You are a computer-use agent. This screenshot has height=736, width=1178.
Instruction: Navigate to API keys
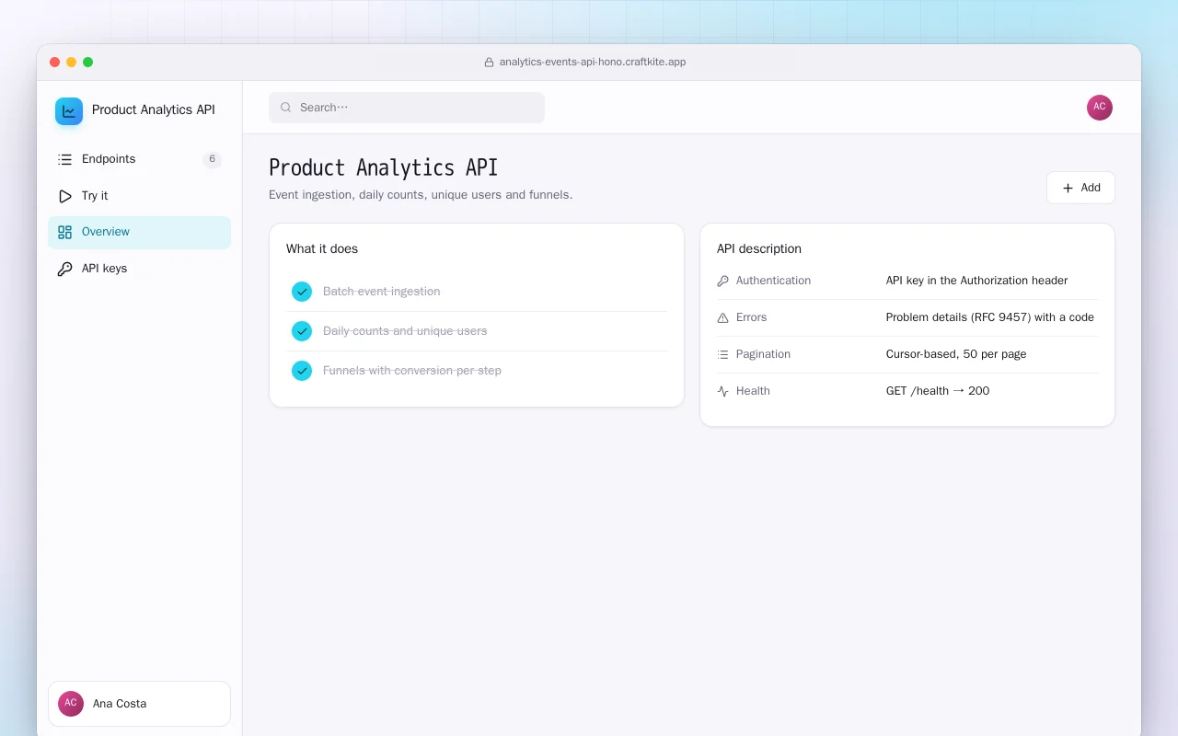pos(139,269)
